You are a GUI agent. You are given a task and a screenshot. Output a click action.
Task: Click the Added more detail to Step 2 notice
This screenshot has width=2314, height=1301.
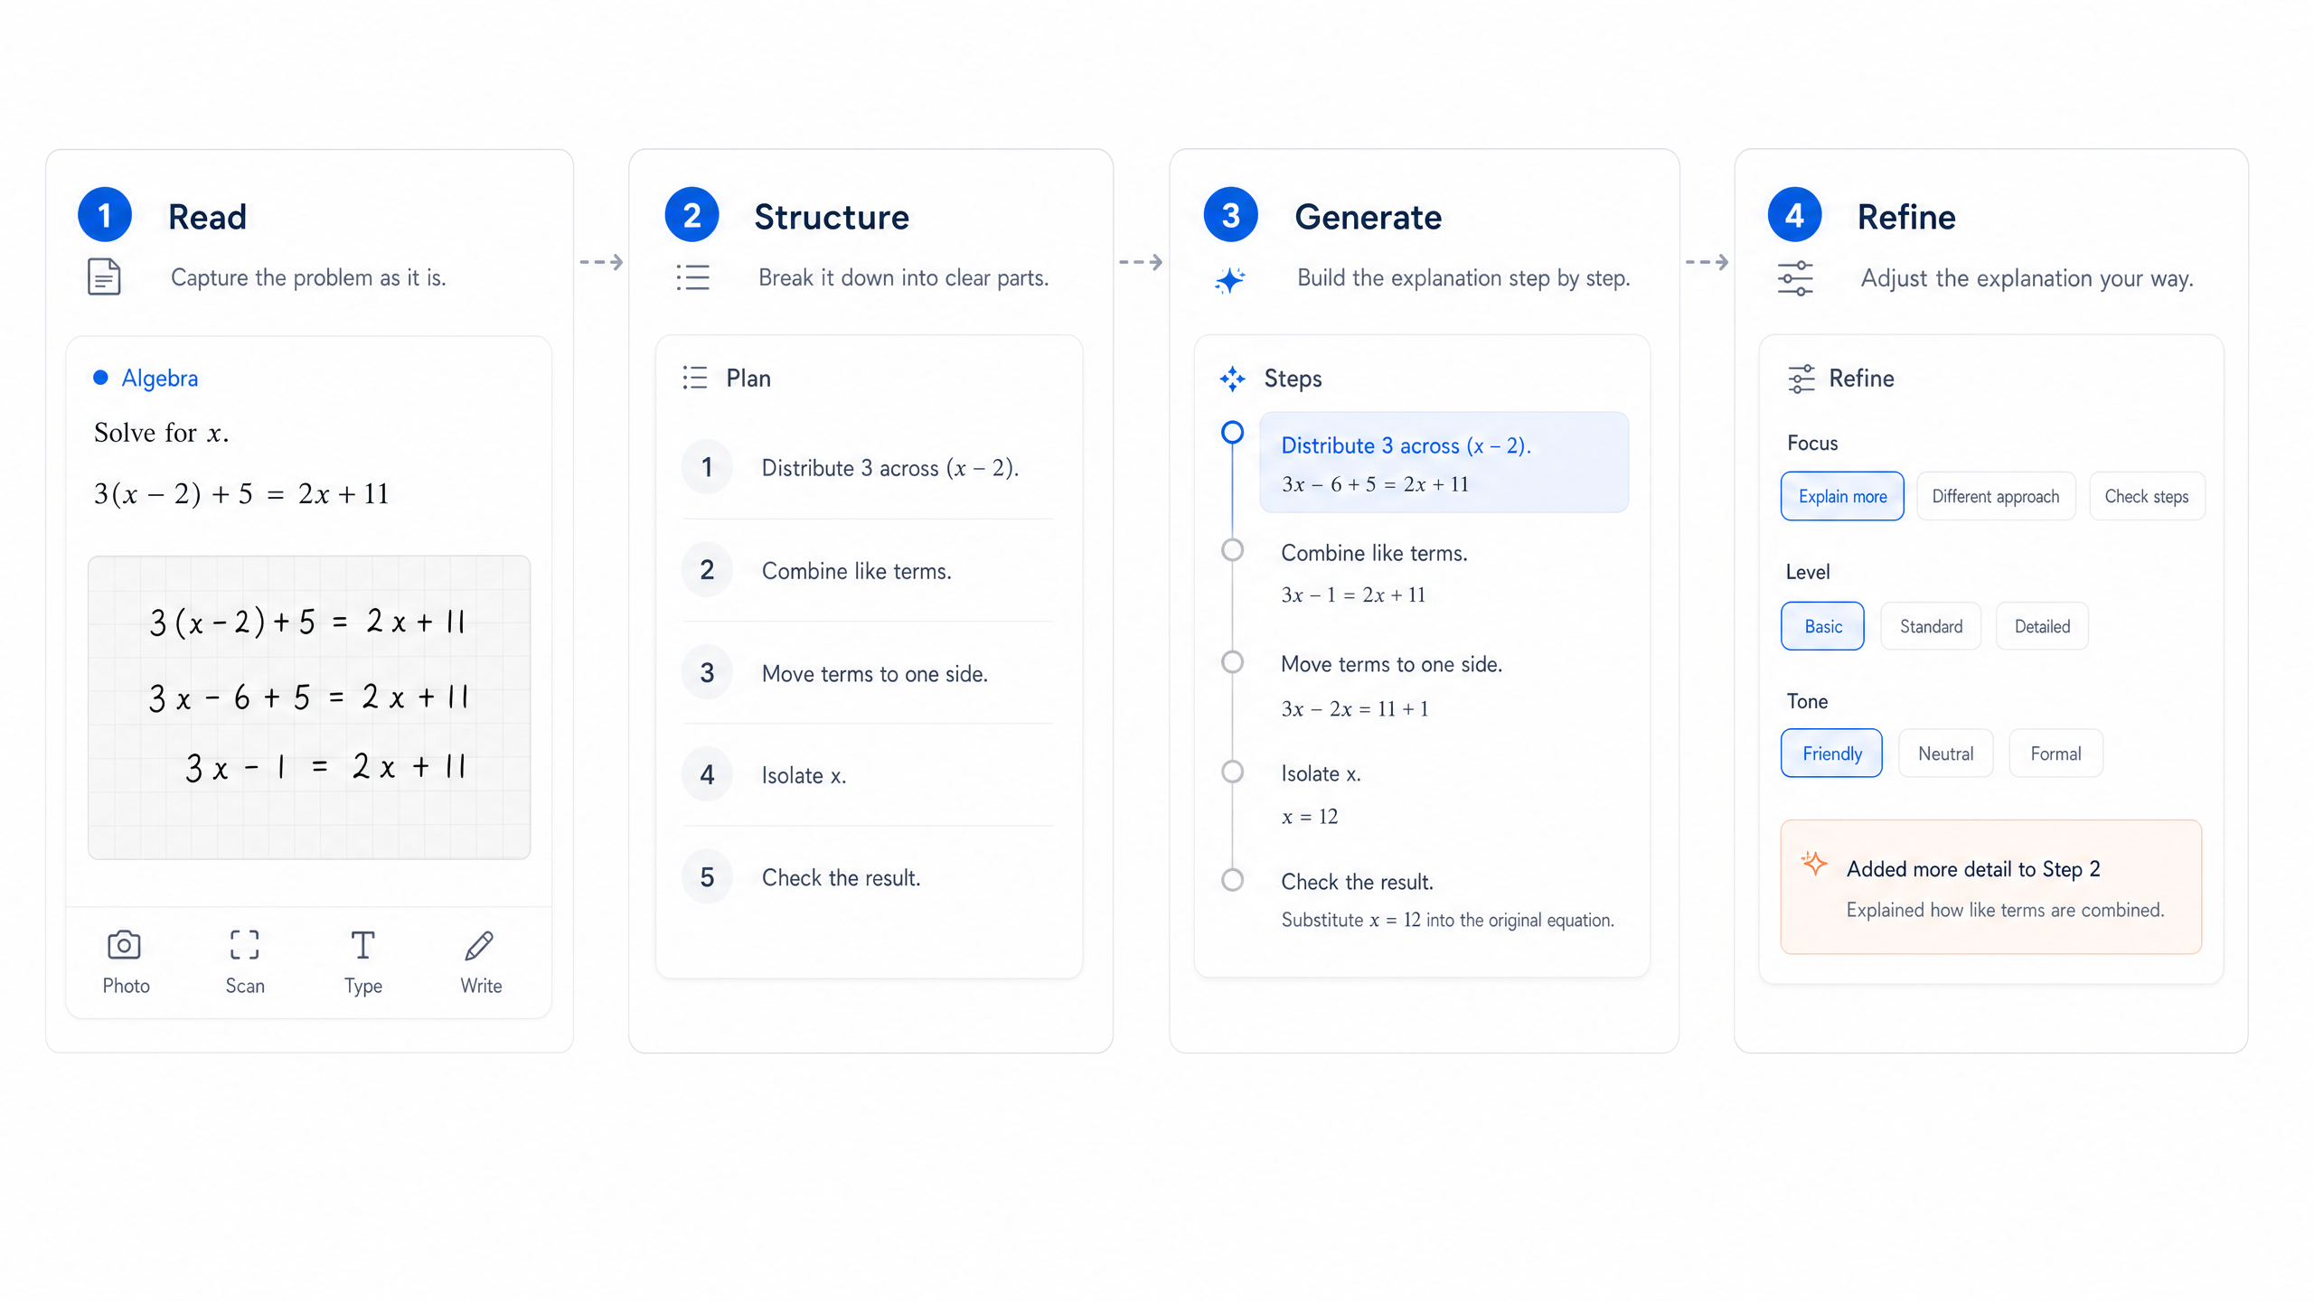pyautogui.click(x=1991, y=886)
